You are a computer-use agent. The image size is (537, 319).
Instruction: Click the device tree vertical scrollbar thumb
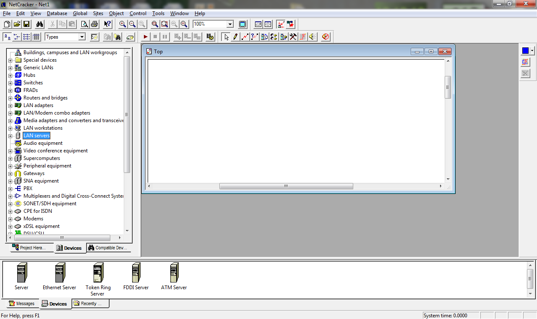coord(127,114)
